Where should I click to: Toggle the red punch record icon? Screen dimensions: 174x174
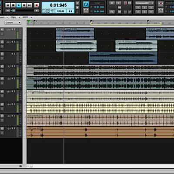(x=161, y=4)
